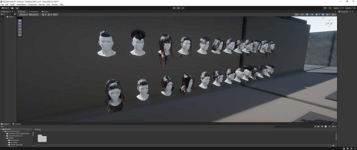Screen dimensions: 357x150
Task: Open snap increment dropdown in Scene toolbar
Action: pyautogui.click(x=55, y=15)
